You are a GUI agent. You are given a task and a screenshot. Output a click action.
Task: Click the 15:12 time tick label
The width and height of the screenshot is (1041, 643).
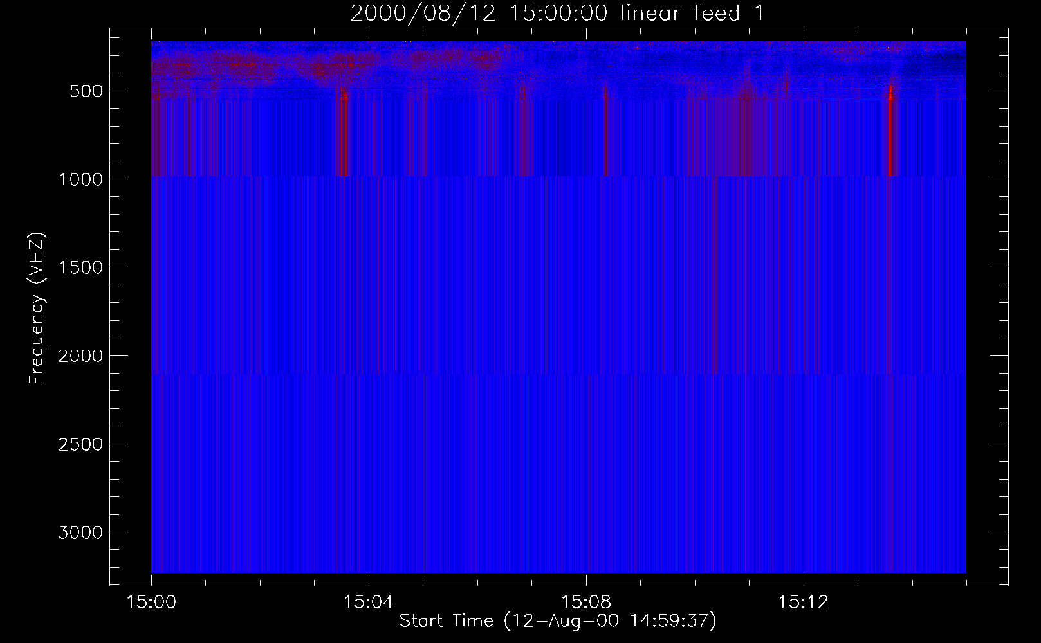[803, 602]
